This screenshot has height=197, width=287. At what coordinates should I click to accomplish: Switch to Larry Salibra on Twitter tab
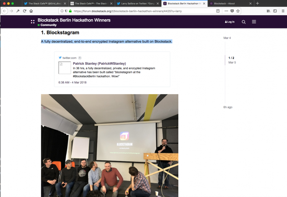click(x=138, y=3)
